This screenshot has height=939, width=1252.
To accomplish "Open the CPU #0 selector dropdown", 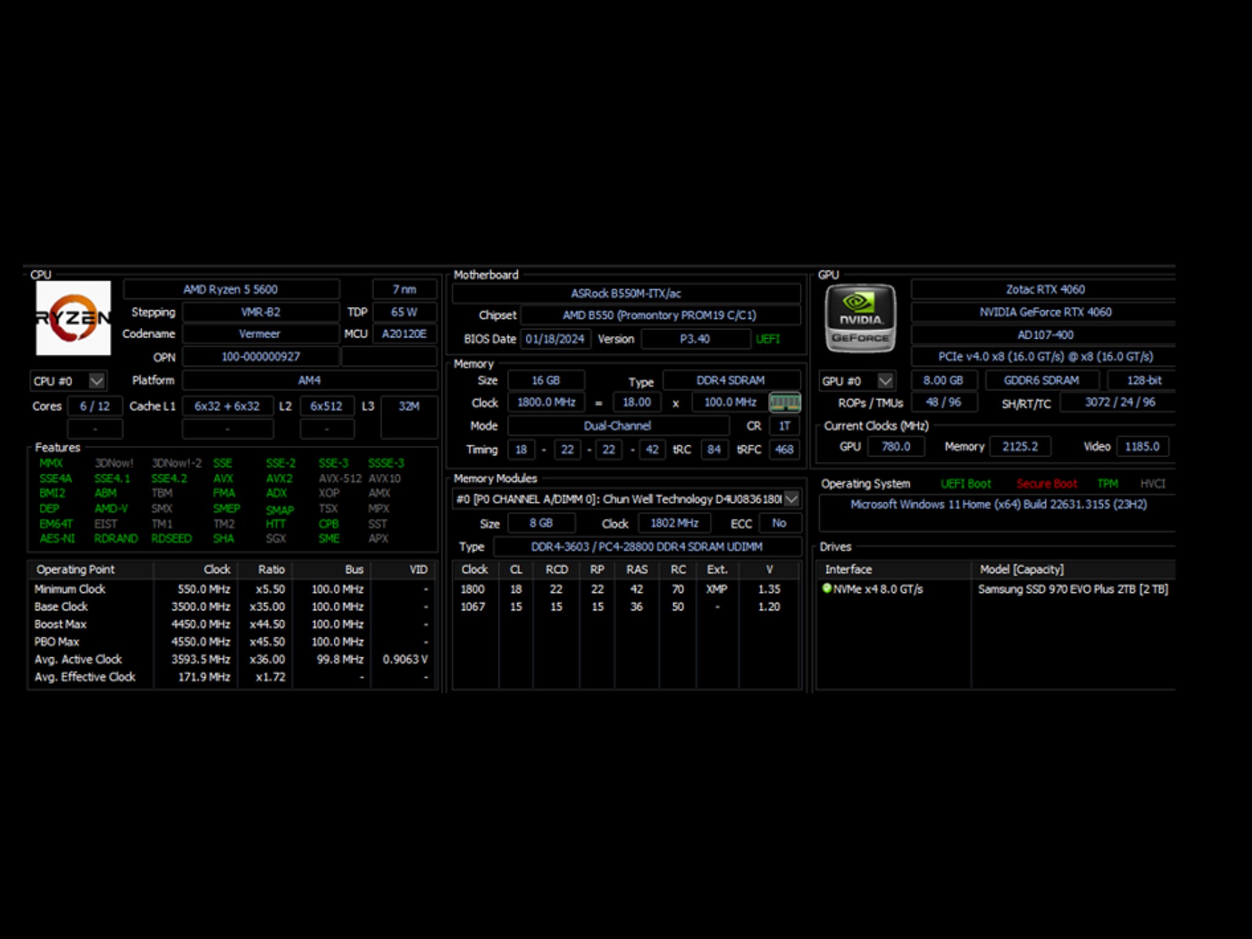I will [97, 381].
